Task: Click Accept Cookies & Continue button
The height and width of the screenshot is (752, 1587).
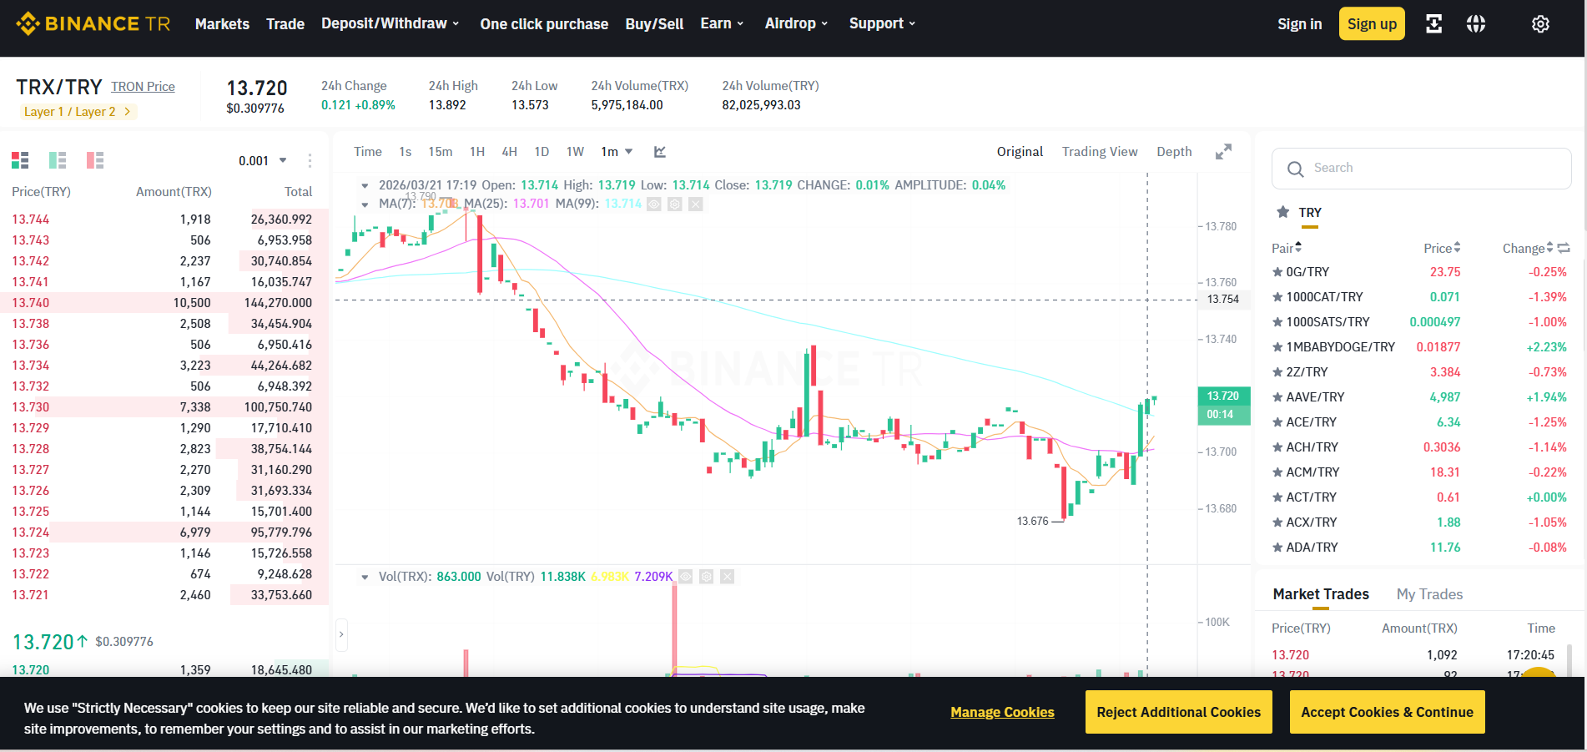Action: pyautogui.click(x=1387, y=712)
